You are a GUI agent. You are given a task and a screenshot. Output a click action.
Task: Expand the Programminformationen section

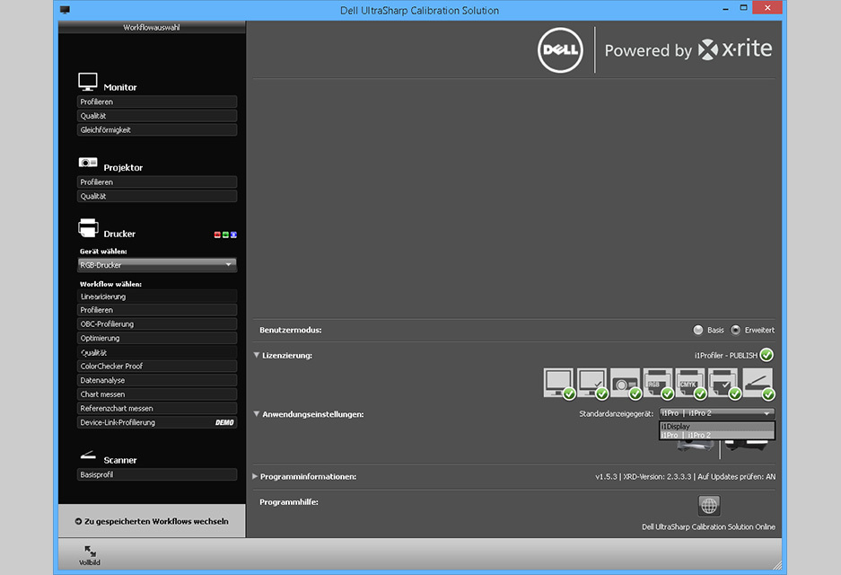pyautogui.click(x=255, y=476)
